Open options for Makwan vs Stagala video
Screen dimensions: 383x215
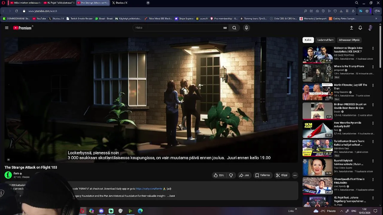tap(373, 48)
